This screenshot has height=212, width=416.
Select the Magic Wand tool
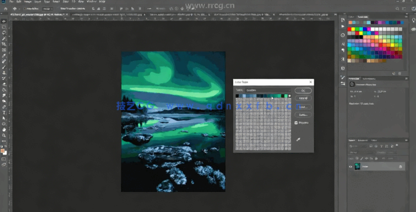4,39
